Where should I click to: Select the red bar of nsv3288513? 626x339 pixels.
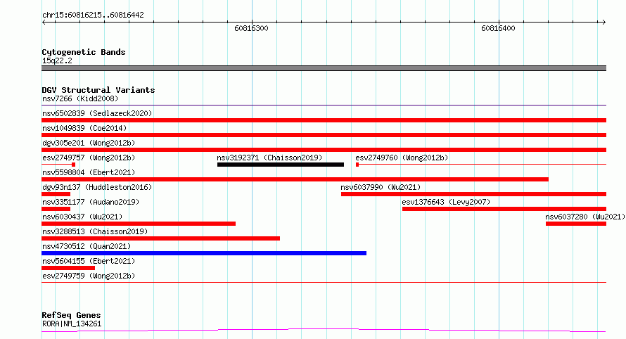point(160,238)
